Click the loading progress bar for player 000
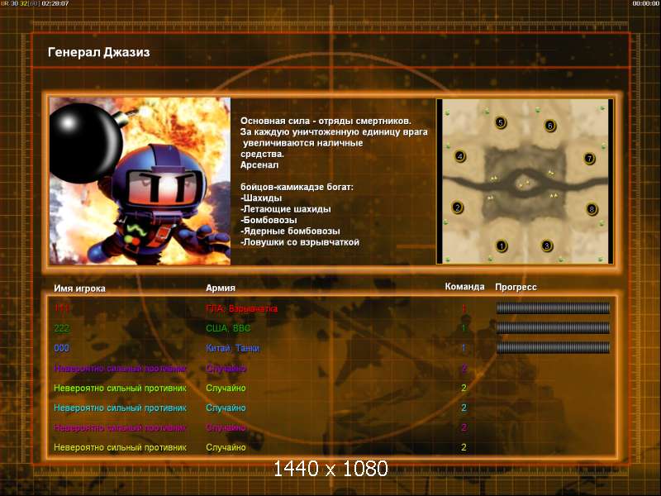 pyautogui.click(x=553, y=348)
